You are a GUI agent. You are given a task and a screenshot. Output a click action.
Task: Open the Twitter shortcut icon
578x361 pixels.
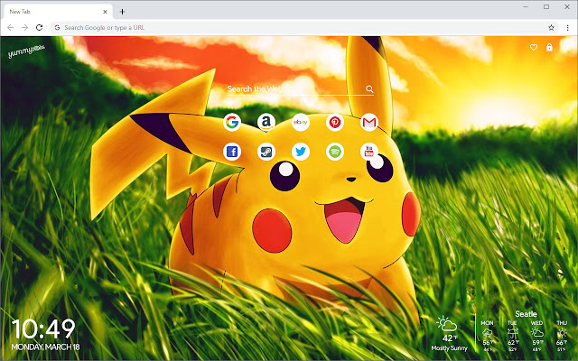tap(301, 152)
